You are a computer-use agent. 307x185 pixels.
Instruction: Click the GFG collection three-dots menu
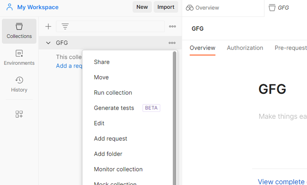point(172,43)
